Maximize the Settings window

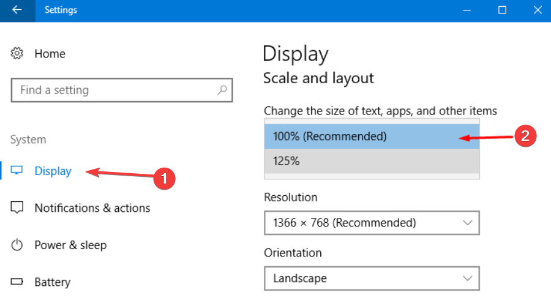coord(502,10)
